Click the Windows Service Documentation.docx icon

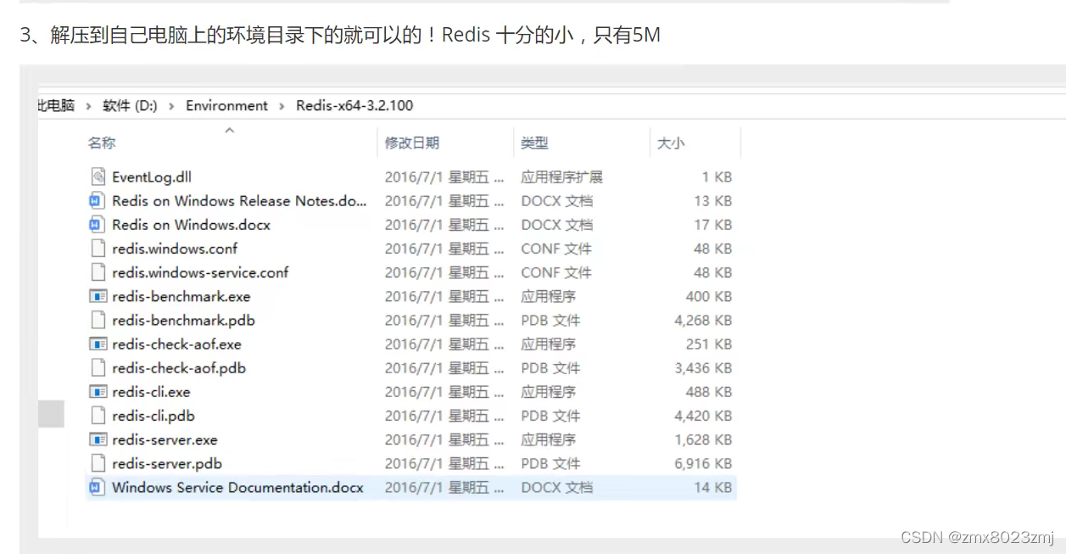98,487
